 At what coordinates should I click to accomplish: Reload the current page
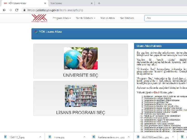tap(17, 10)
